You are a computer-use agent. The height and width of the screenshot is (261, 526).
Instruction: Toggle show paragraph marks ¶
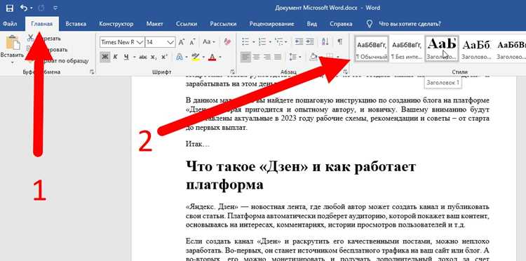coord(340,42)
